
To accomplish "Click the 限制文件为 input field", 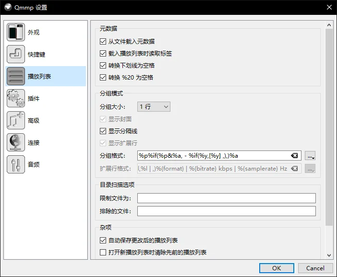I will (227, 198).
